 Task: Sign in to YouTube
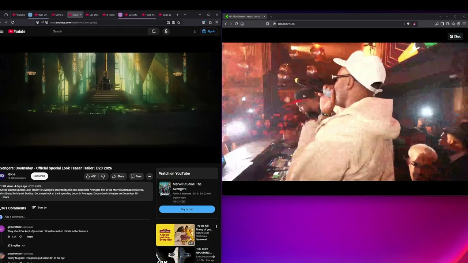(209, 31)
